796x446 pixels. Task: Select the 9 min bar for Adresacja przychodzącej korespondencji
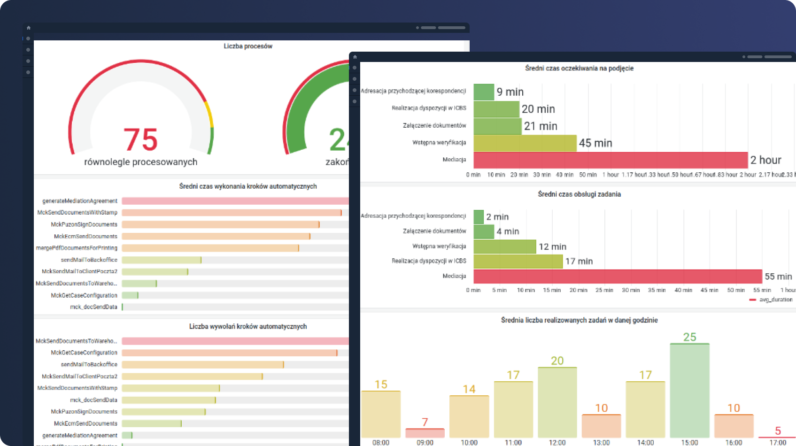coord(484,92)
